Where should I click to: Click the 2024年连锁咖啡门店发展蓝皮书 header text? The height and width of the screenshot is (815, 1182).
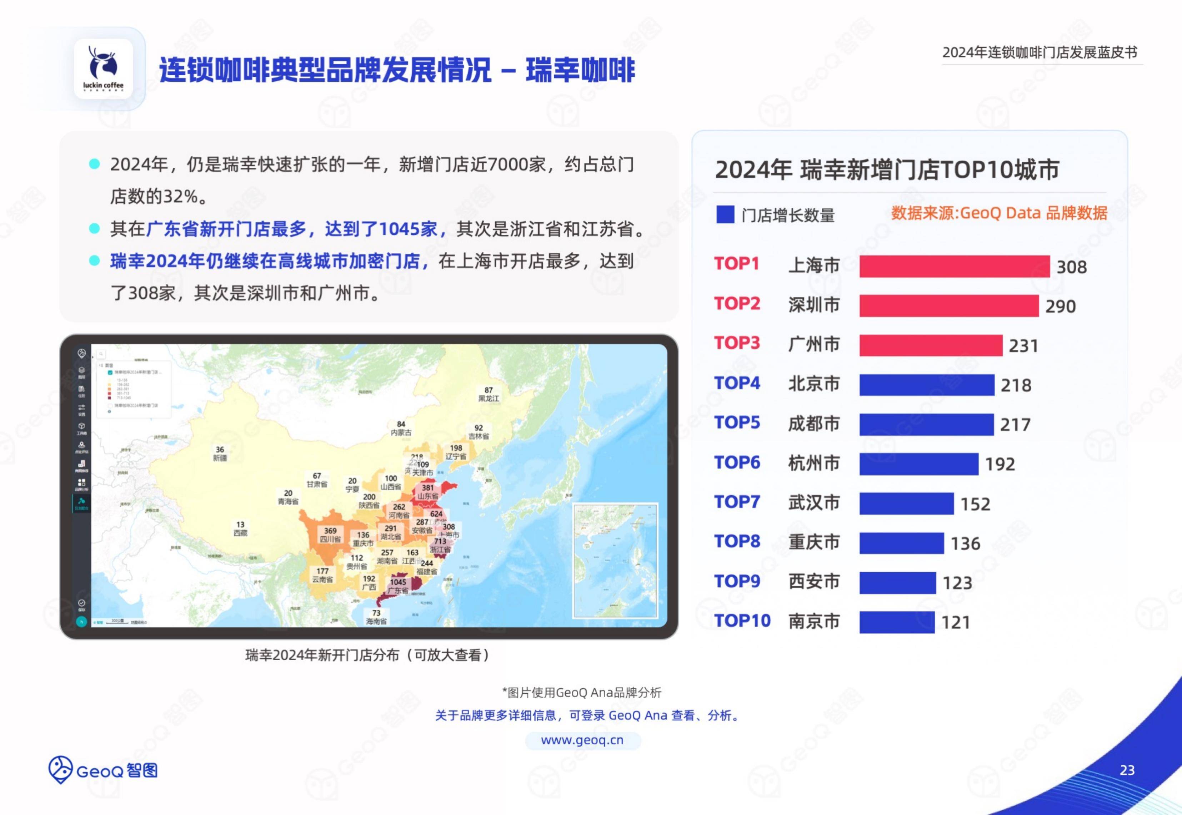1040,52
